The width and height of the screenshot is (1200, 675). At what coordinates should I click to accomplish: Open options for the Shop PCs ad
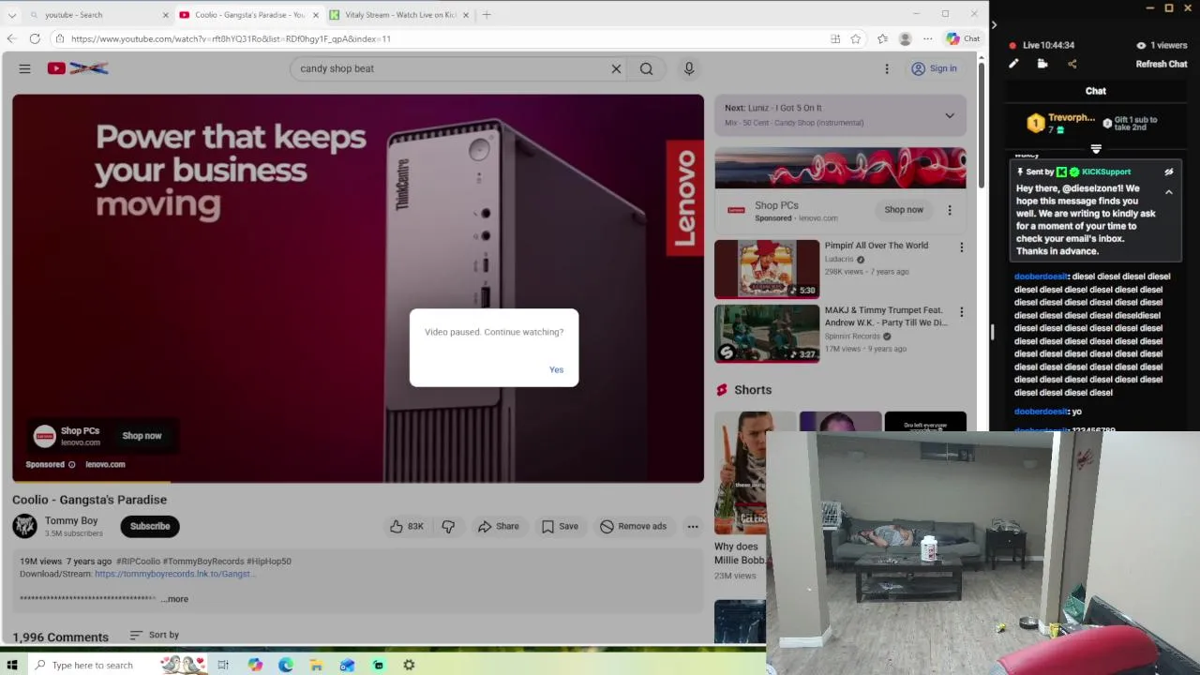pos(949,210)
